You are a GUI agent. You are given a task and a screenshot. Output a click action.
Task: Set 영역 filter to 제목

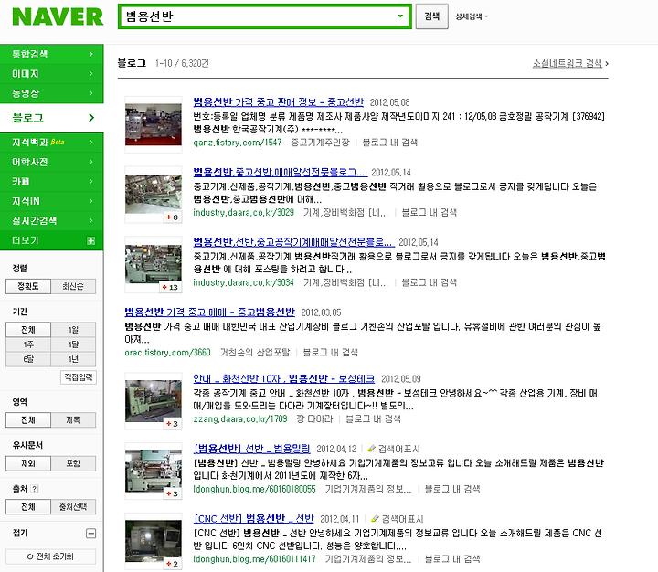click(x=73, y=419)
